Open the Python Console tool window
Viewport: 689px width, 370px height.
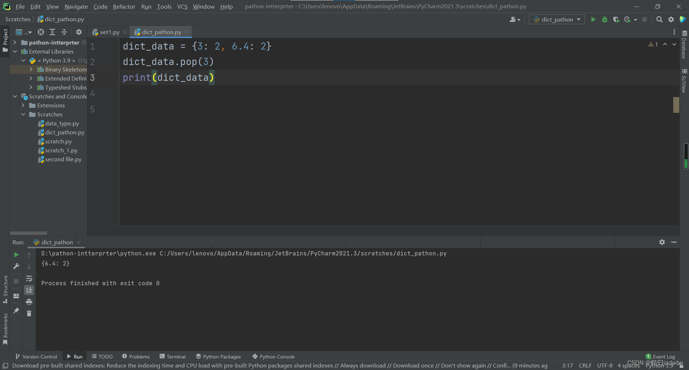(273, 356)
